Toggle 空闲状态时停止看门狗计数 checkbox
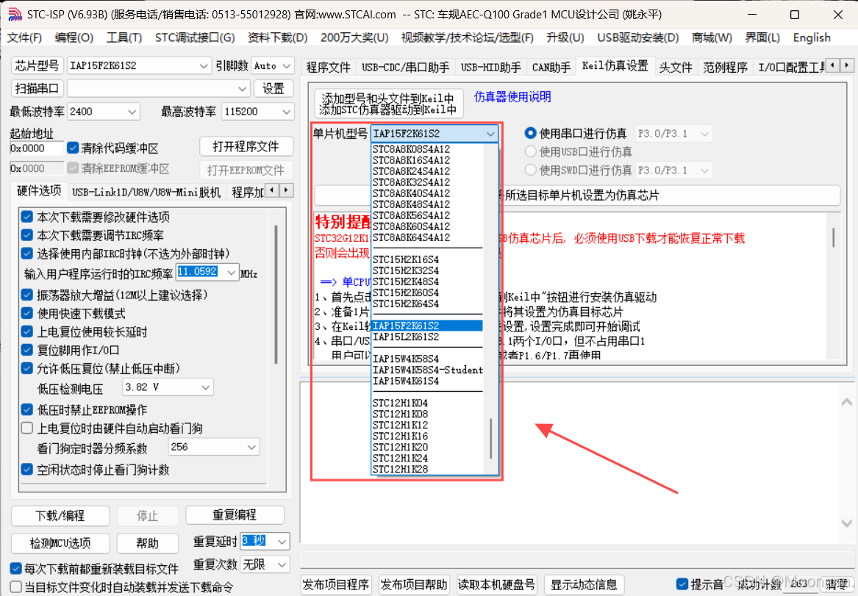Image resolution: width=858 pixels, height=596 pixels. (x=26, y=469)
